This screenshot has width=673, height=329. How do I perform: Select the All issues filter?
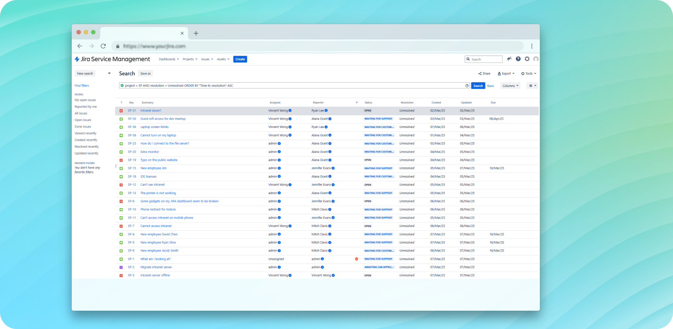pyautogui.click(x=81, y=113)
